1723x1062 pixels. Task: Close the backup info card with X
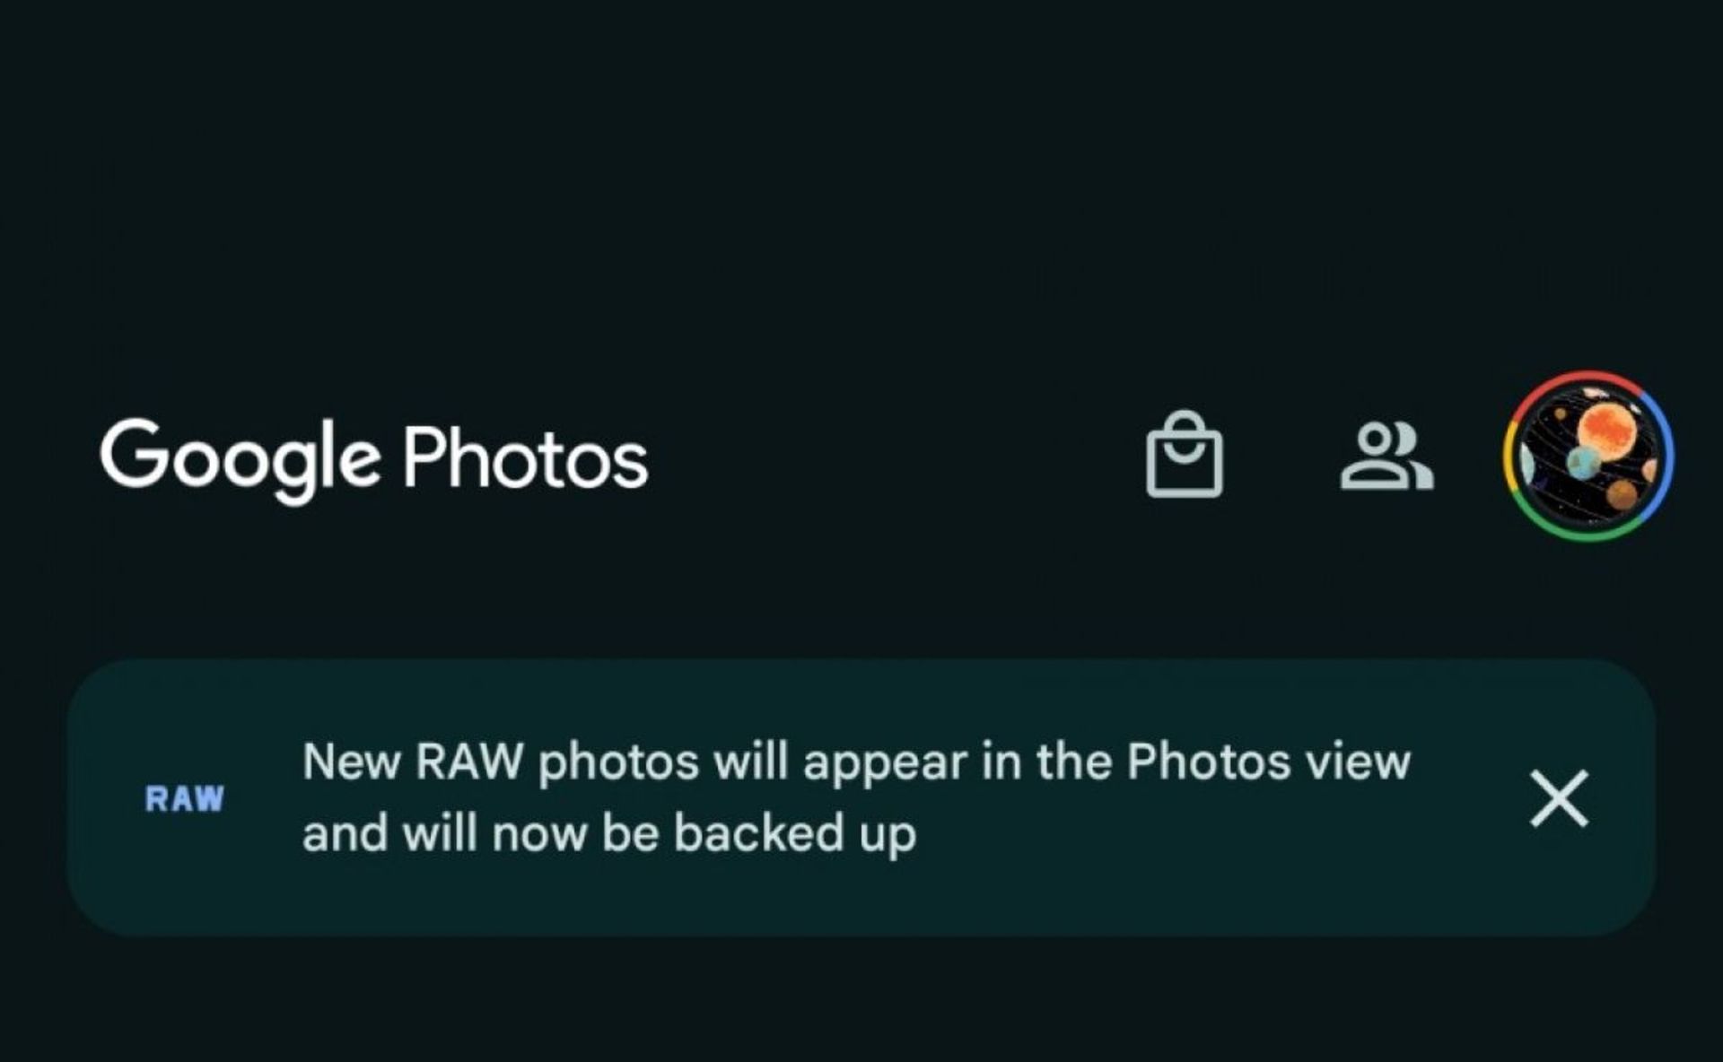pos(1559,798)
